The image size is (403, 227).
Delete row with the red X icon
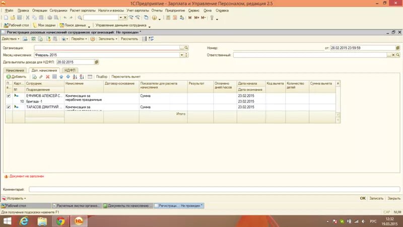47,77
